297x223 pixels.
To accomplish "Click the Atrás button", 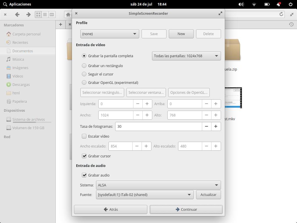I will [x=111, y=210].
